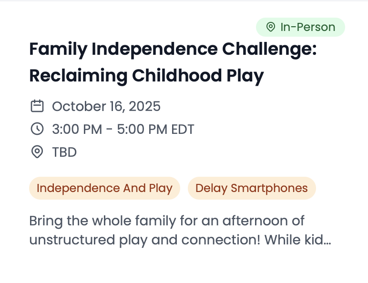Click the location pin icon next to TBD
This screenshot has width=368, height=283.
click(x=37, y=152)
